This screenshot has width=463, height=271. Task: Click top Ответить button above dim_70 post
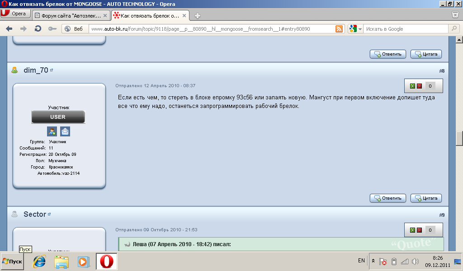387,54
